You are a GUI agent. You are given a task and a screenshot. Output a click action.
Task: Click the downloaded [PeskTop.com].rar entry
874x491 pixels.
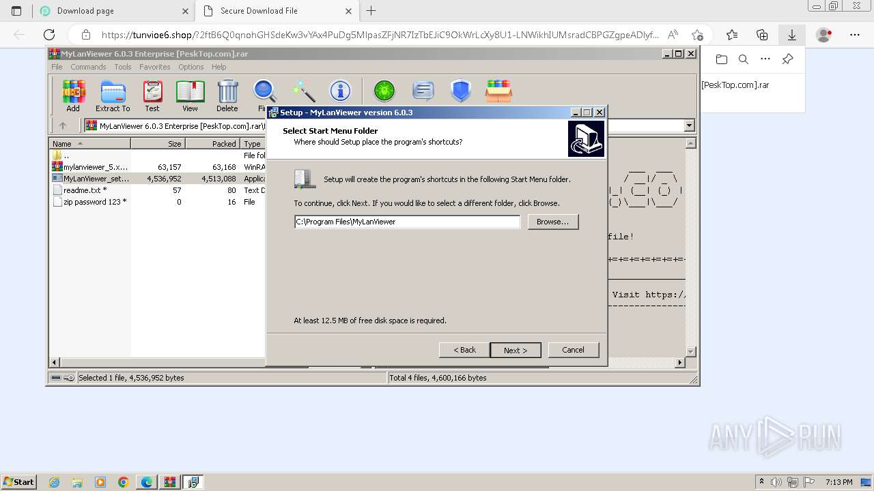(x=735, y=85)
